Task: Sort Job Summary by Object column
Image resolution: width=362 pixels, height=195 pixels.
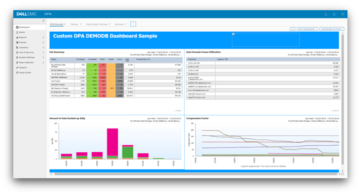Action: click(54, 60)
